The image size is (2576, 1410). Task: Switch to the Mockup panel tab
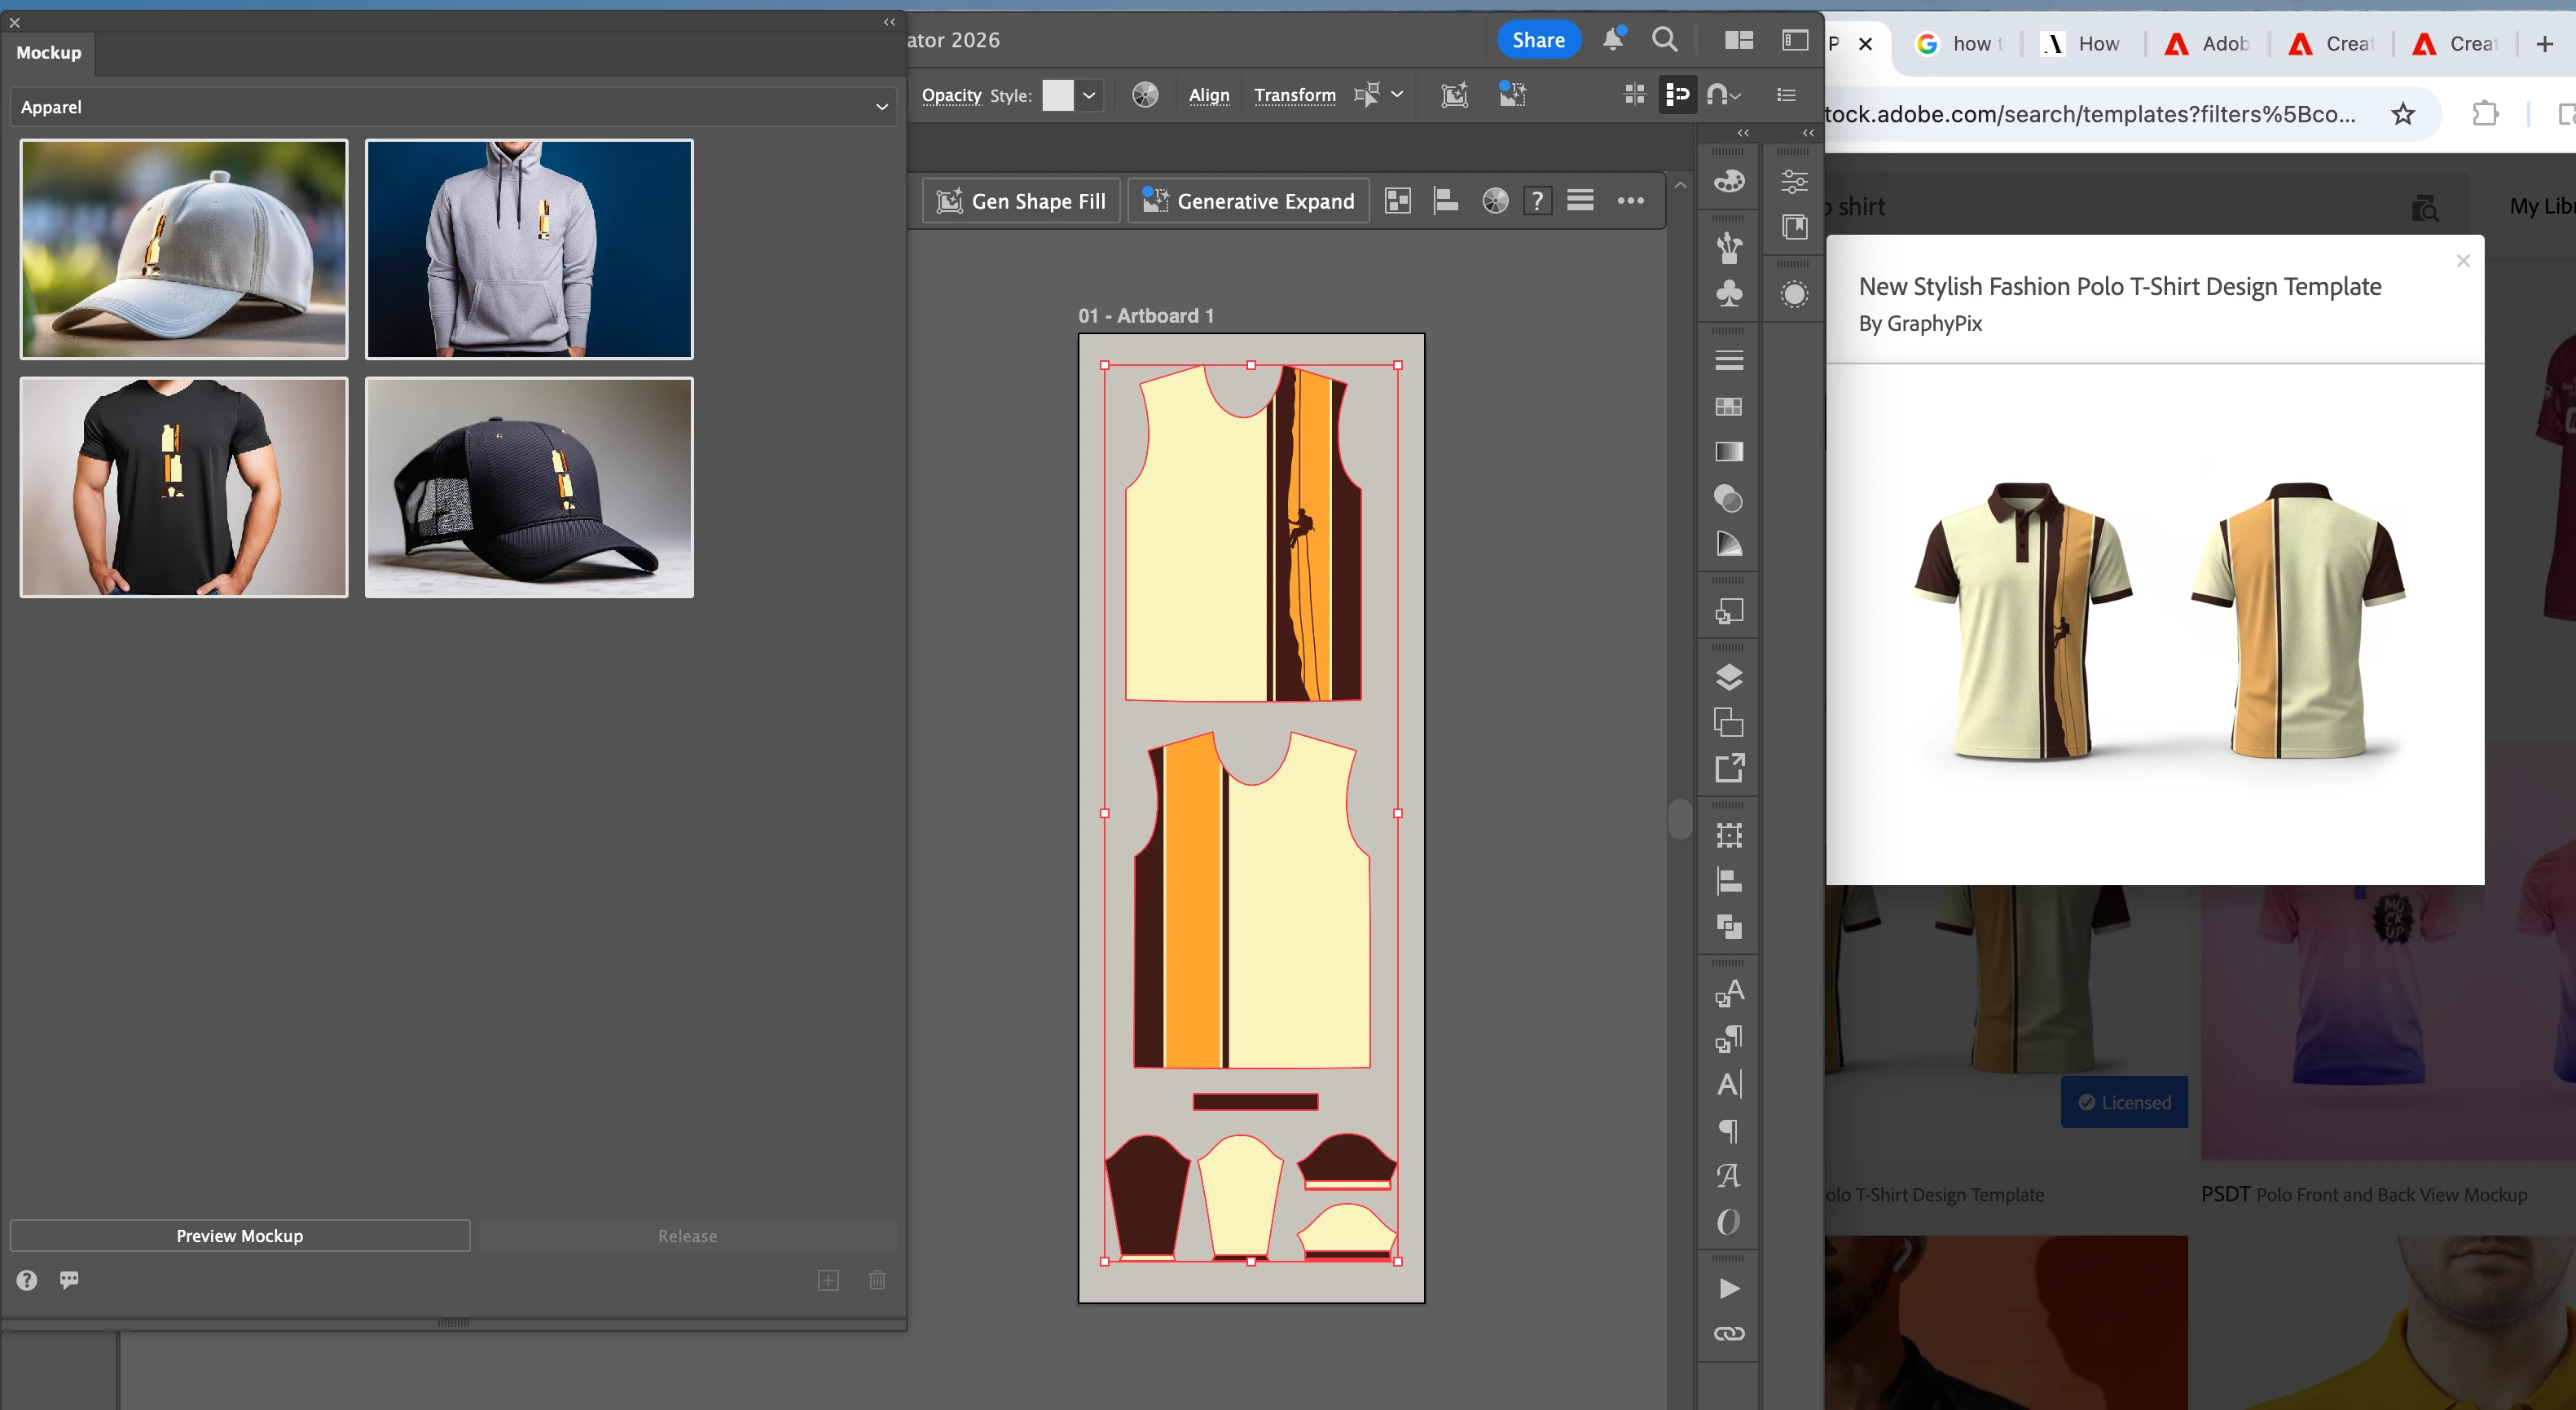pyautogui.click(x=49, y=53)
